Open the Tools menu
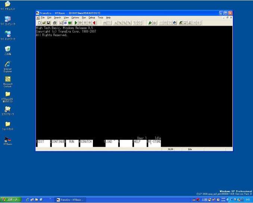253x203 pixels. pyautogui.click(x=100, y=18)
